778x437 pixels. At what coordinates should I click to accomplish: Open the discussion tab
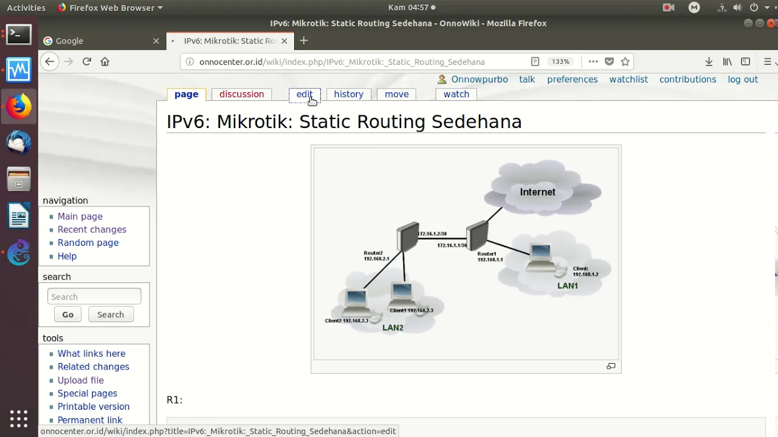click(241, 94)
